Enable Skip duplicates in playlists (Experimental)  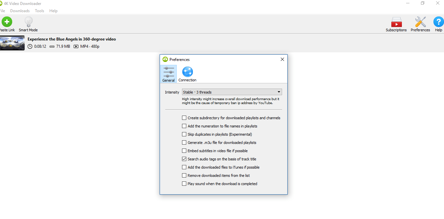pyautogui.click(x=184, y=134)
